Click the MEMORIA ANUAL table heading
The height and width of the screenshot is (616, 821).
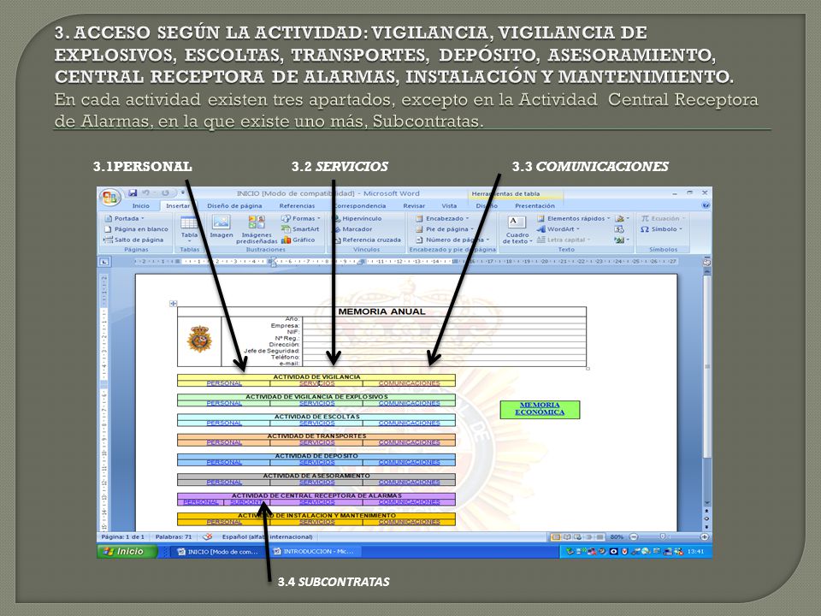(381, 311)
